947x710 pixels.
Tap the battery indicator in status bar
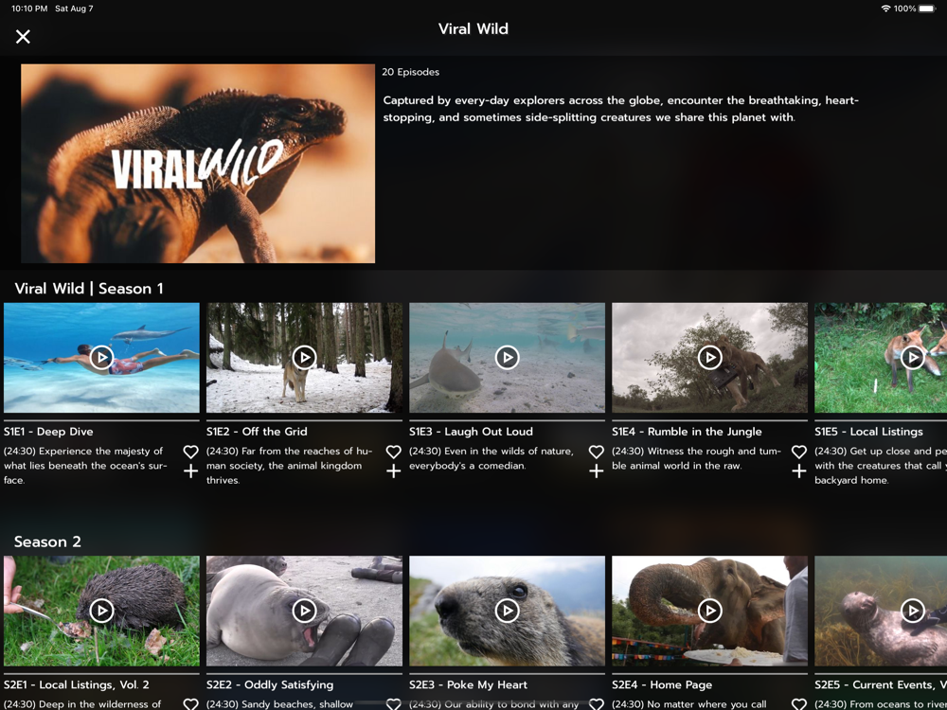pyautogui.click(x=927, y=9)
